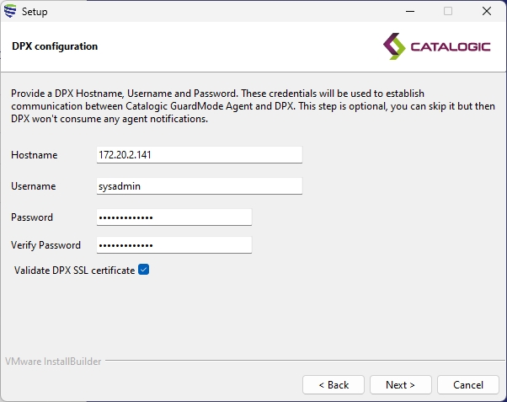This screenshot has height=402, width=507.
Task: Click the VMware InstallBuilder text
Action: coord(53,362)
